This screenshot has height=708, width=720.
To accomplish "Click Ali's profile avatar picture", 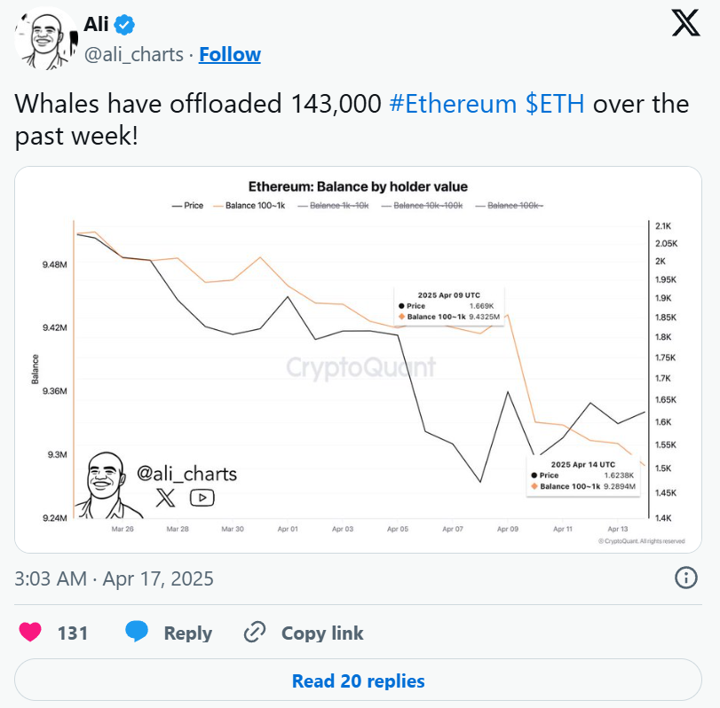I will pos(46,38).
